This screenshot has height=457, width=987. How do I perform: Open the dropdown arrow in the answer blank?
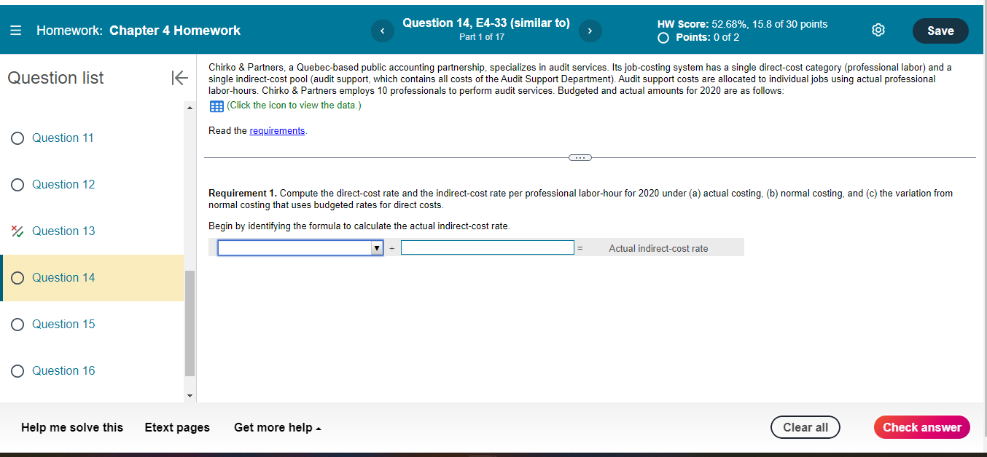coord(377,247)
